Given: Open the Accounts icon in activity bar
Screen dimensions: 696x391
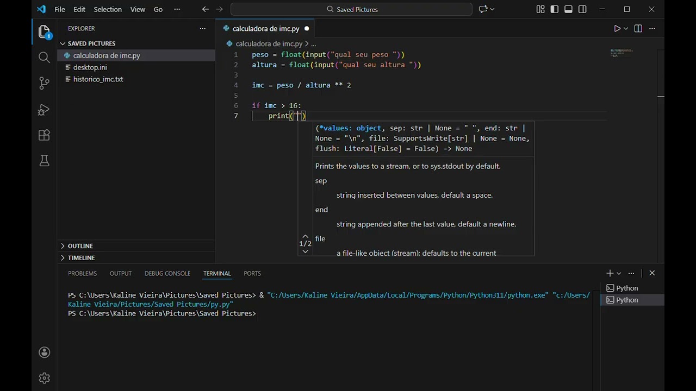Looking at the screenshot, I should point(45,352).
